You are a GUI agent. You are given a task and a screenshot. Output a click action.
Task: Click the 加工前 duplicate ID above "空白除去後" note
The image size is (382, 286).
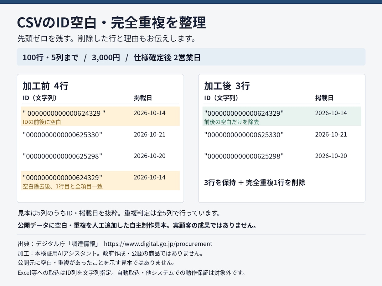(63, 178)
